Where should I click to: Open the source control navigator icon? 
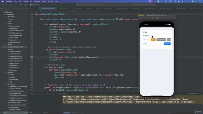tap(5, 8)
